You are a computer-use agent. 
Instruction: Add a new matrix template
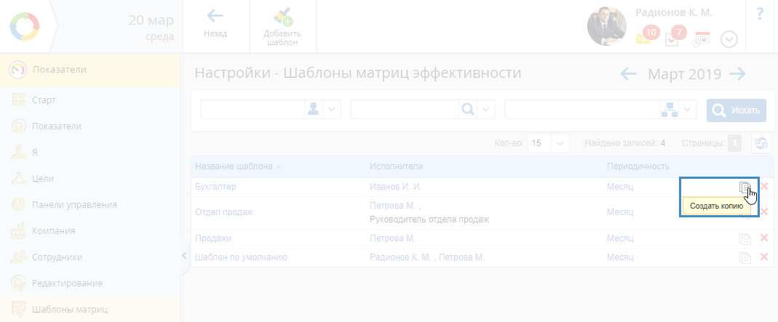tap(282, 27)
